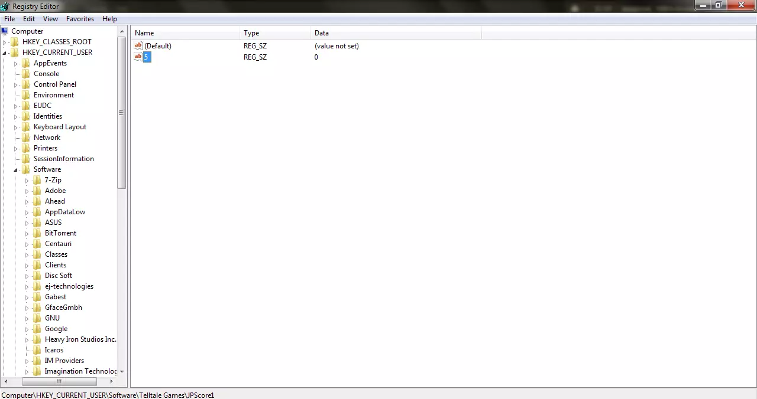This screenshot has width=757, height=399.
Task: Collapse the HKEY_CURRENT_USER node
Action: pyautogui.click(x=5, y=53)
